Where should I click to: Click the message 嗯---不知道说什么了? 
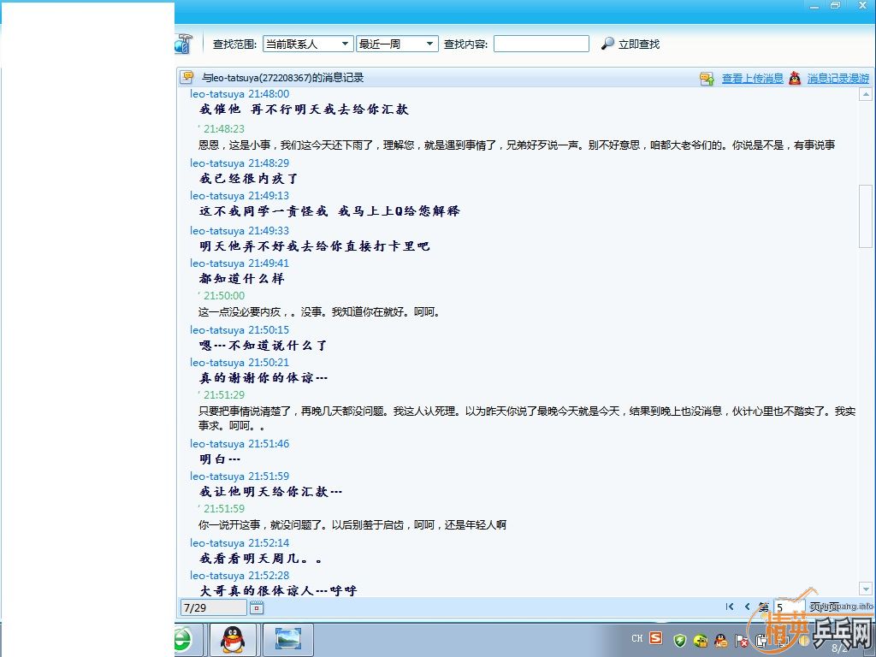(x=263, y=346)
